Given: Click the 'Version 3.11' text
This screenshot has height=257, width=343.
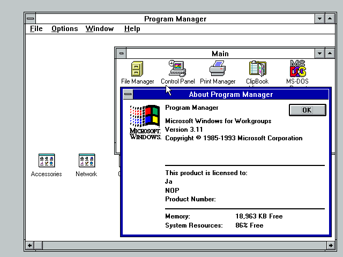Looking at the screenshot, I should coord(184,130).
